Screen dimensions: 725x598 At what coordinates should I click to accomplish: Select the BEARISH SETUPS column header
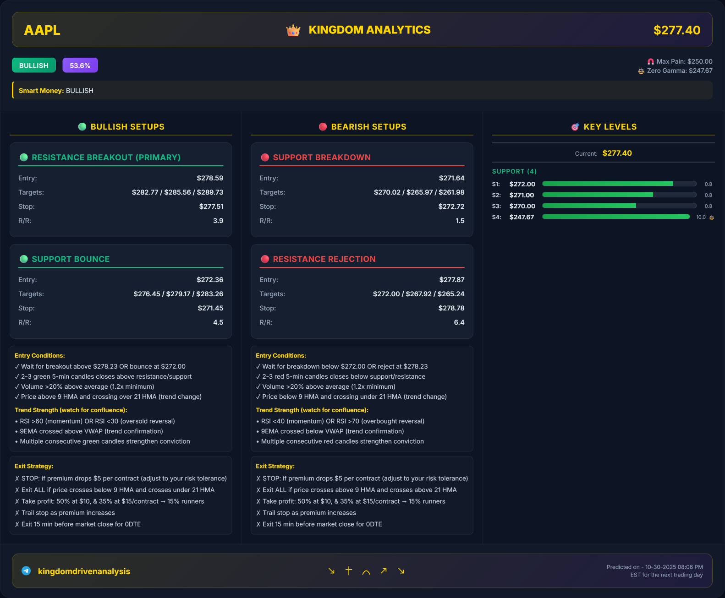(x=362, y=127)
